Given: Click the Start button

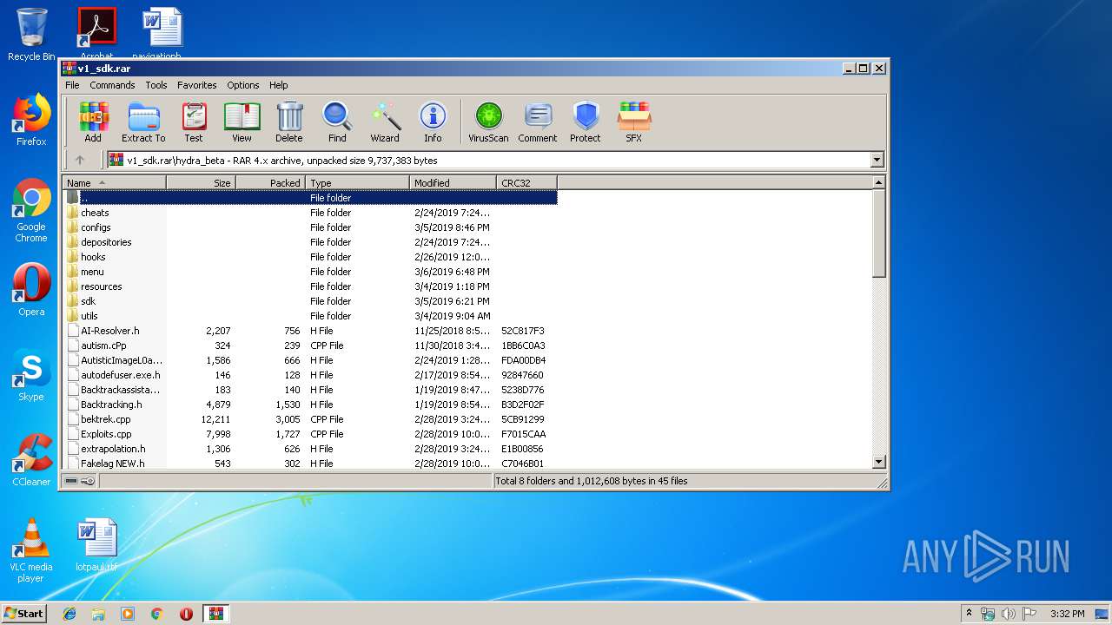Looking at the screenshot, I should click(x=24, y=614).
